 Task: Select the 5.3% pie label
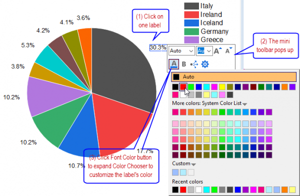[x=27, y=45]
